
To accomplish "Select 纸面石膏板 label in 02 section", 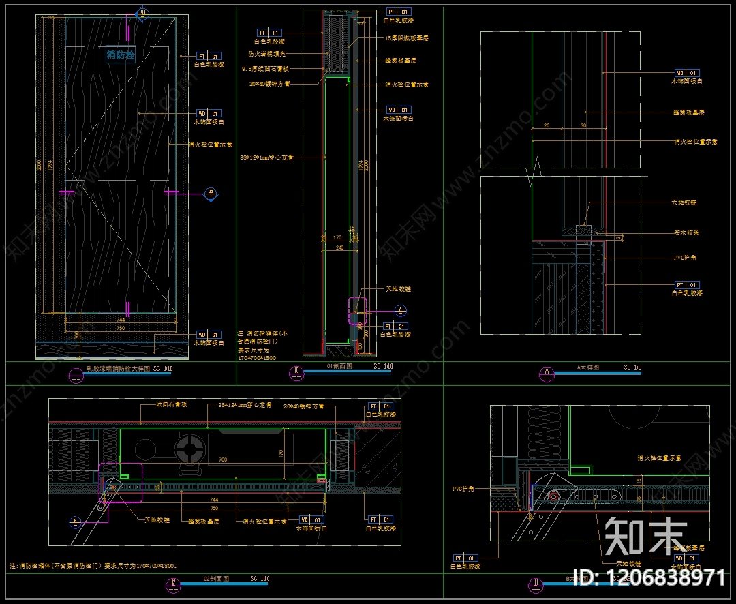I will click(172, 404).
